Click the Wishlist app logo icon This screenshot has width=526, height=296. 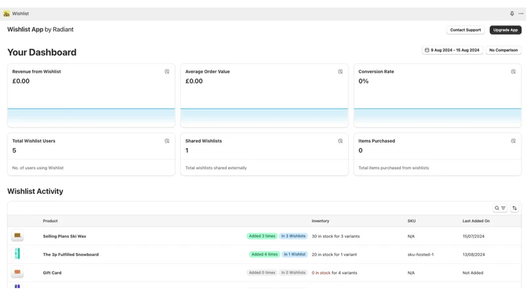pos(7,14)
